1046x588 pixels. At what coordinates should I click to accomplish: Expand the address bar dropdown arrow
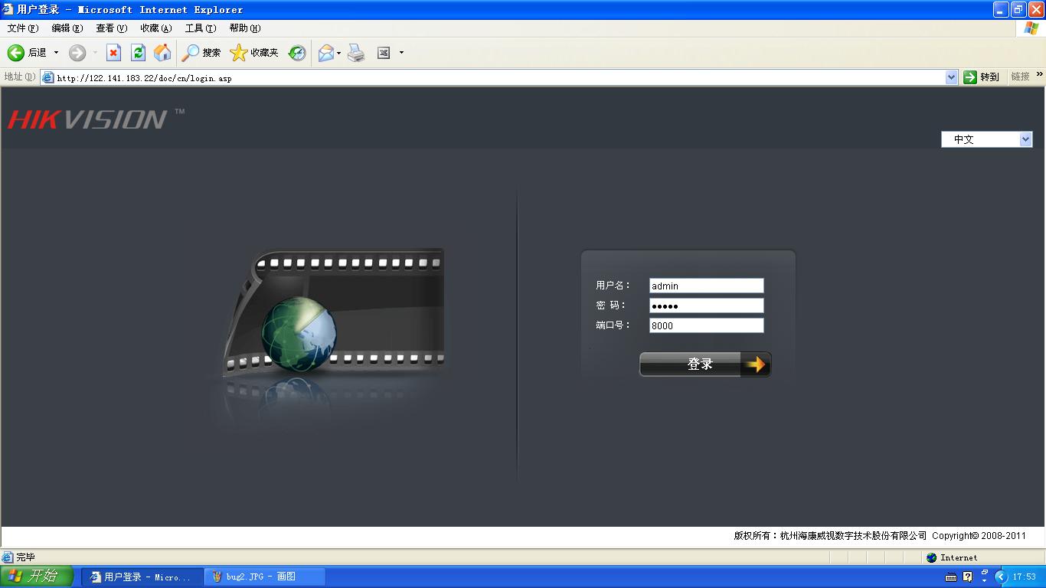(x=951, y=77)
